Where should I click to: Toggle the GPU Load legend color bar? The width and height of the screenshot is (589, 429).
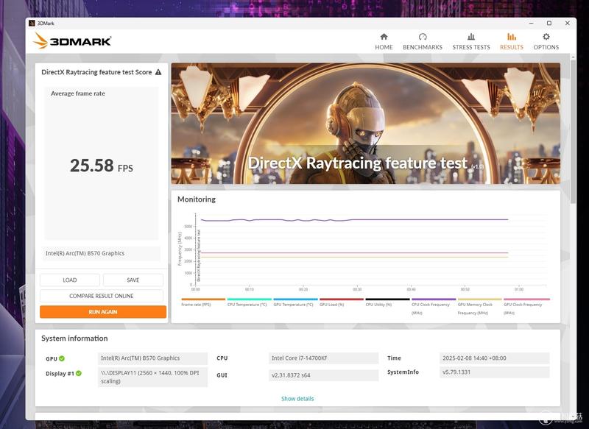point(342,299)
